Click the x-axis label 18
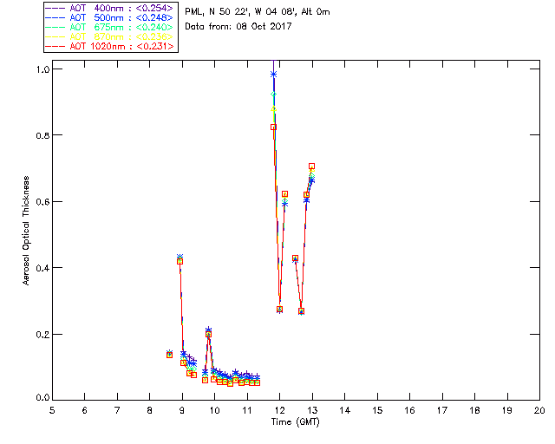The height and width of the screenshot is (444, 555). tap(474, 410)
